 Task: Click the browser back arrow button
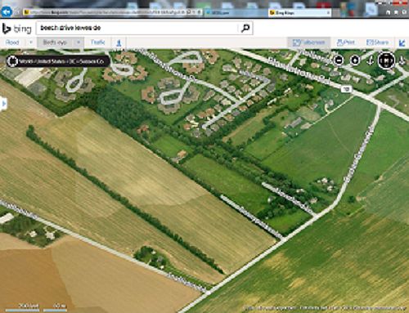pyautogui.click(x=7, y=11)
